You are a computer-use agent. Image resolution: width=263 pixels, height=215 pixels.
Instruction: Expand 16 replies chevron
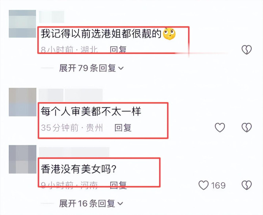pyautogui.click(x=120, y=204)
